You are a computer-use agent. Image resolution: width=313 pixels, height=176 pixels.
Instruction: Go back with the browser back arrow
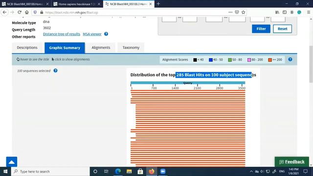(x=4, y=12)
